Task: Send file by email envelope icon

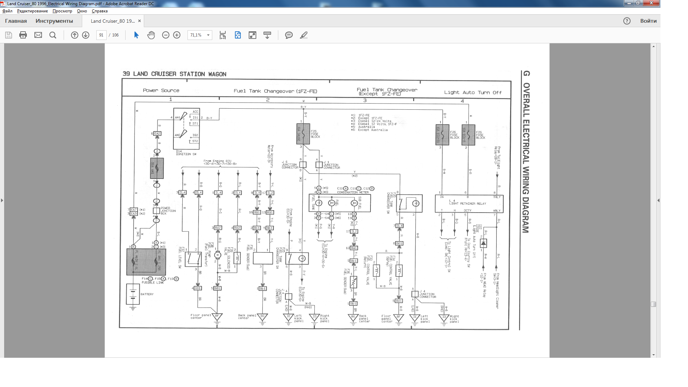Action: pos(38,35)
